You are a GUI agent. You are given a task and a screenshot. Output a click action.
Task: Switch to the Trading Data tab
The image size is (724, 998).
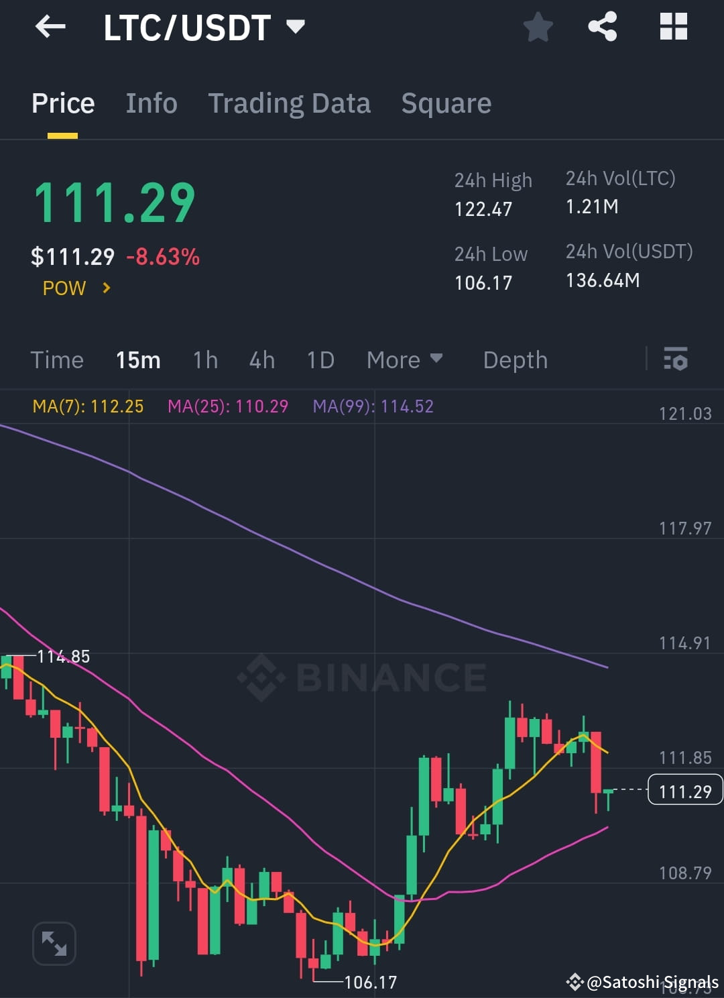pyautogui.click(x=290, y=103)
